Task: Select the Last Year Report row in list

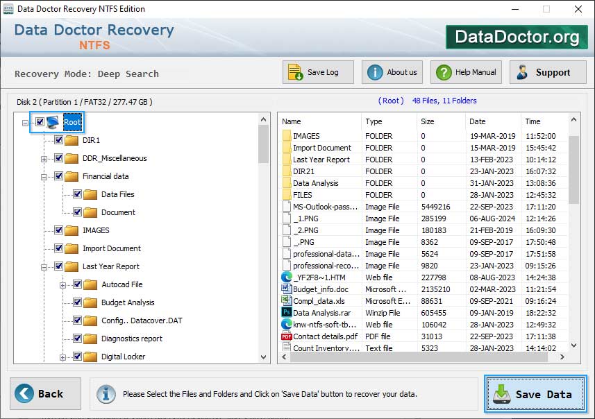Action: point(424,160)
